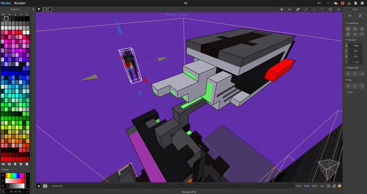
Task: Click the group objects icon next to minus
Action: click(x=298, y=9)
